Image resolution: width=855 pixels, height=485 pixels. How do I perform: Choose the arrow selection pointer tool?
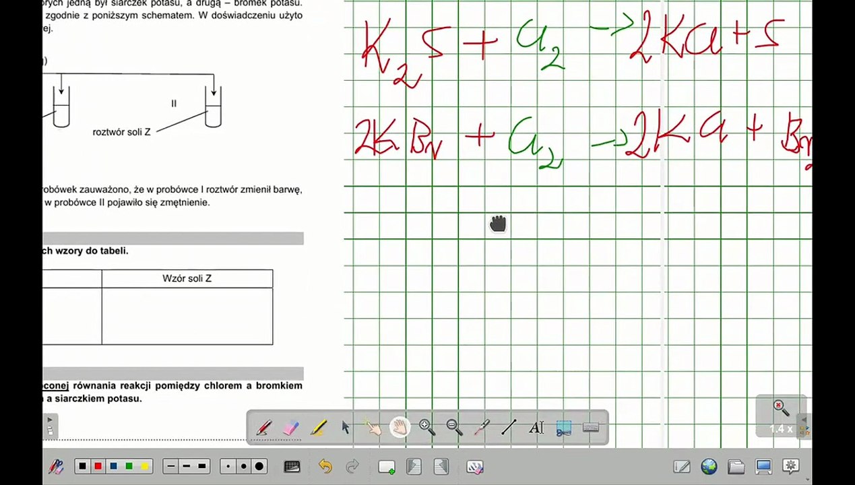pos(346,428)
